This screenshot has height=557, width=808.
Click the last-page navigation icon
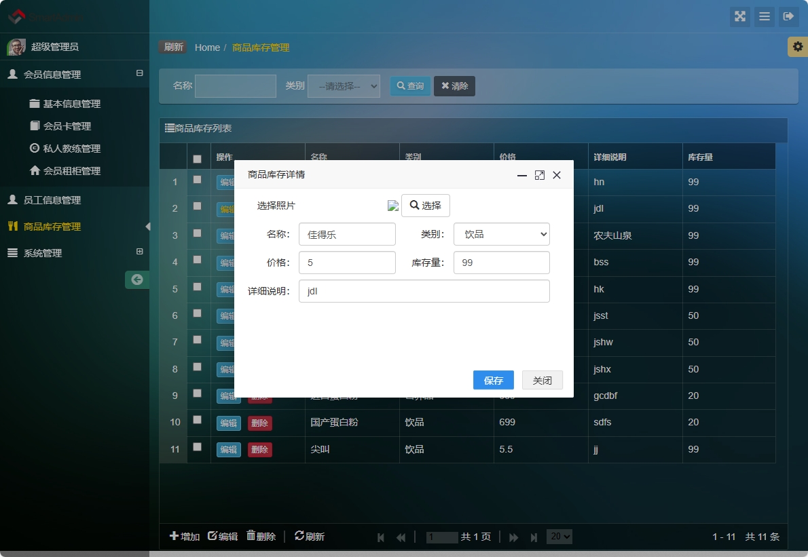point(534,537)
